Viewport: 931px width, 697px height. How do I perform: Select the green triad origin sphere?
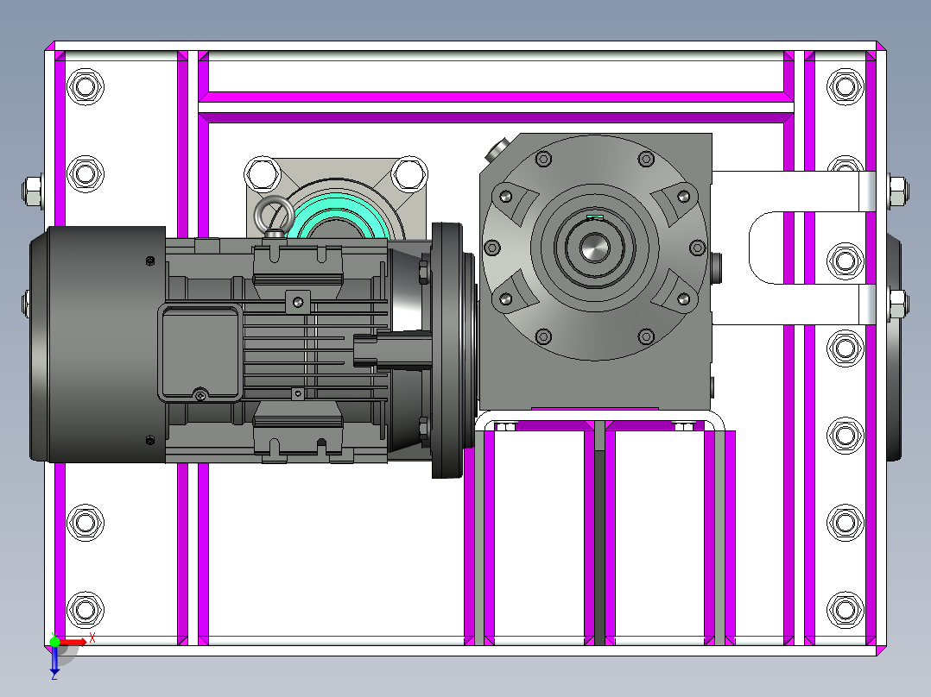pyautogui.click(x=54, y=642)
